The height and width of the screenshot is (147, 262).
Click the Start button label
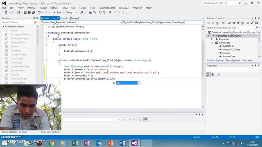59,13
